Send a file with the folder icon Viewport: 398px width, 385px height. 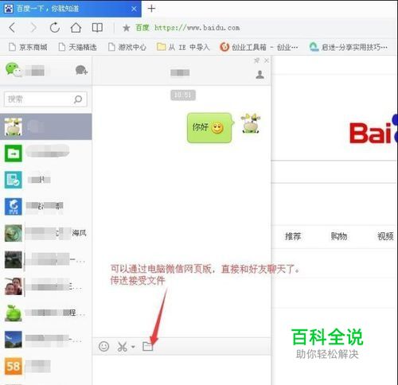pos(148,347)
